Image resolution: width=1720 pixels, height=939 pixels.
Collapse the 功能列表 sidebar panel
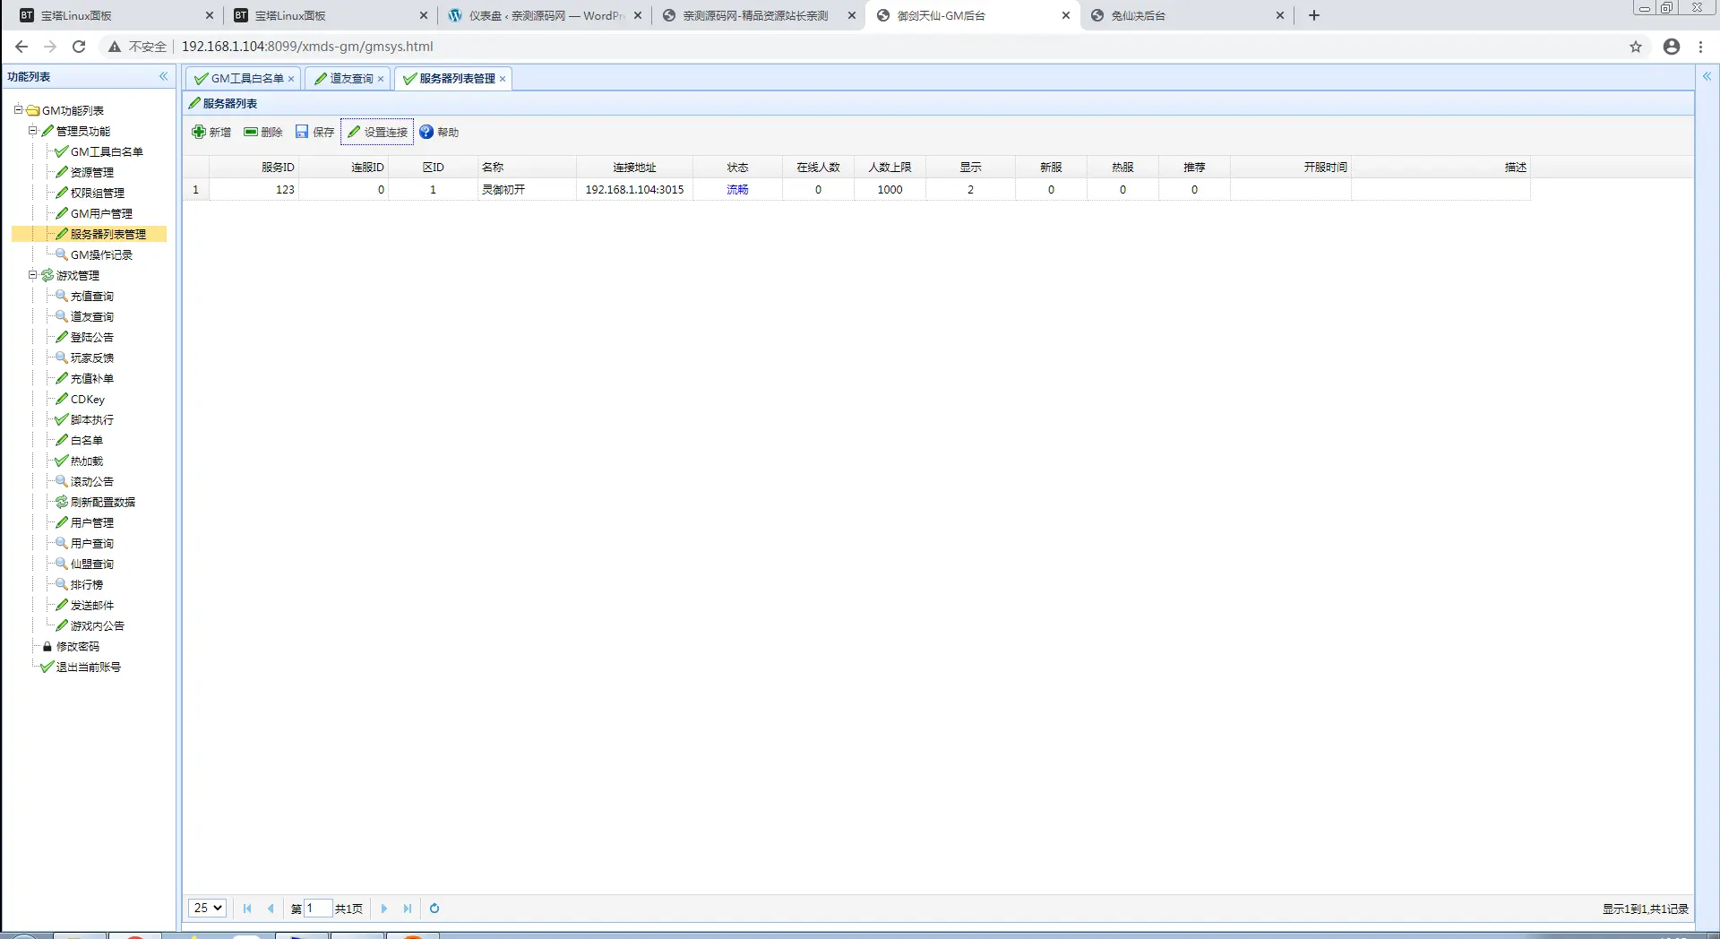tap(163, 77)
